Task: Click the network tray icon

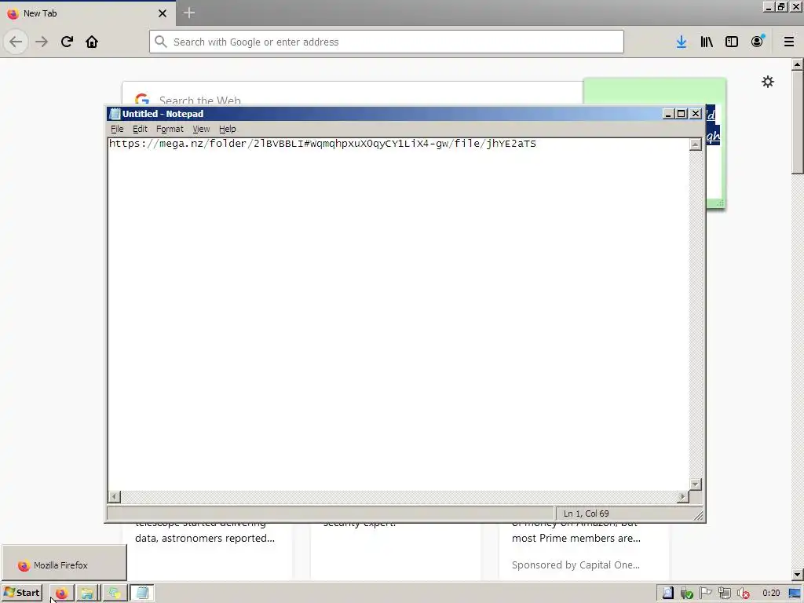Action: coord(725,594)
